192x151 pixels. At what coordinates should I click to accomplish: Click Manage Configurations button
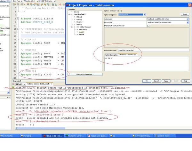(85, 75)
